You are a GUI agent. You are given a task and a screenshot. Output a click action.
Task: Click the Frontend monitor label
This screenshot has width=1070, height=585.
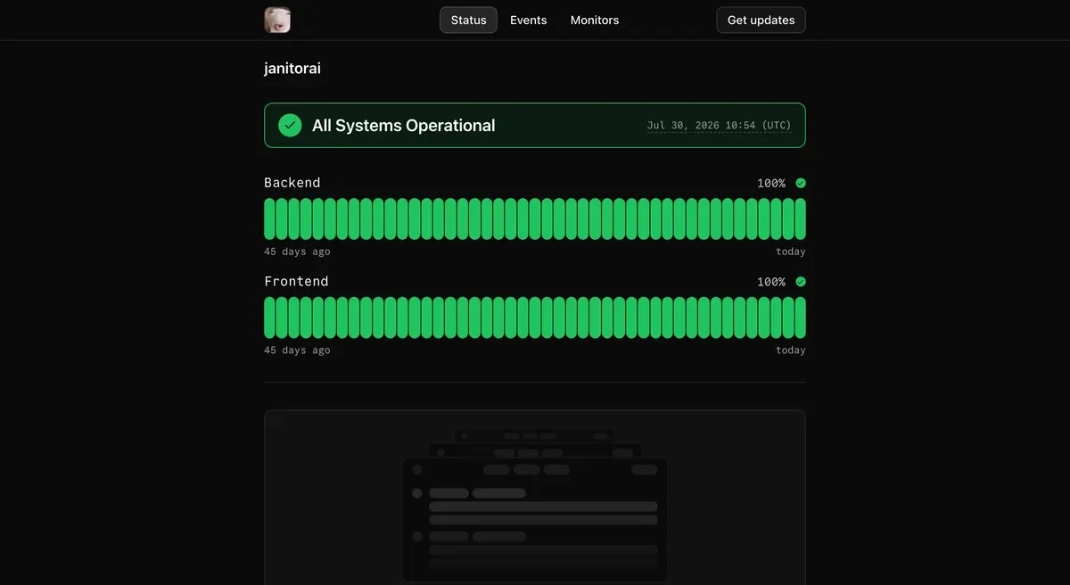coord(296,282)
